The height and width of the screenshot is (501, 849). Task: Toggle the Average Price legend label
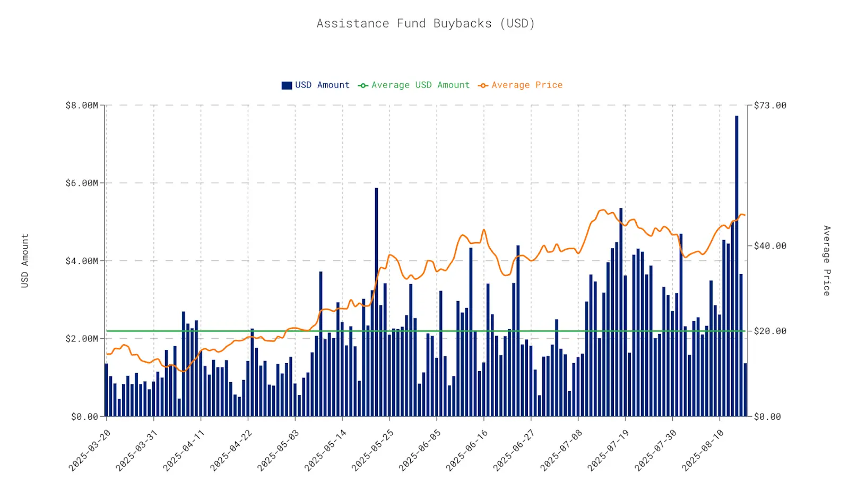click(x=526, y=85)
